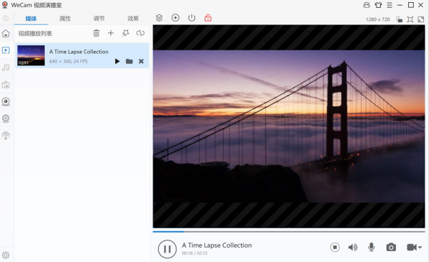Collapse the left panel arrow button
Image resolution: width=429 pixels, height=262 pixels.
pos(6,18)
